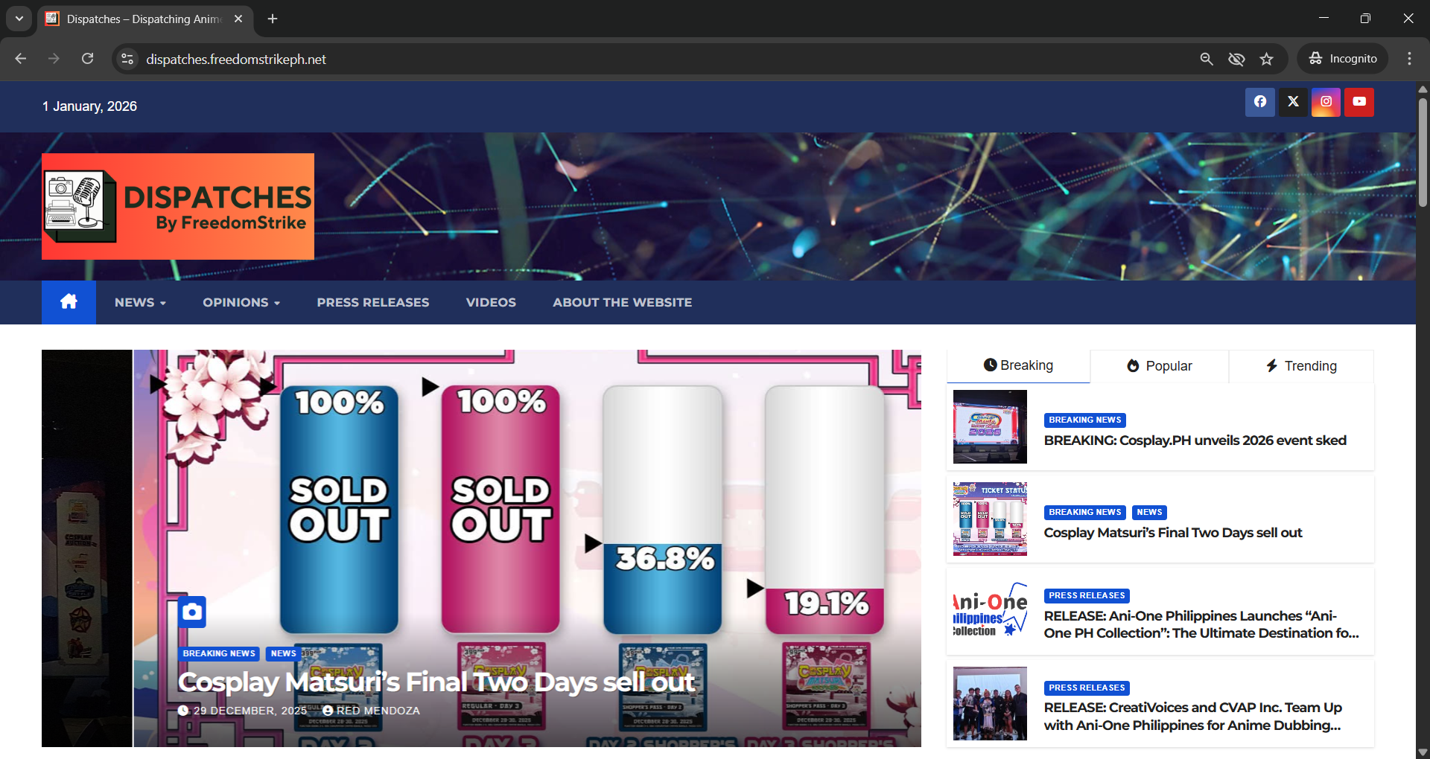Click the RED MENDOZA author link
This screenshot has width=1430, height=759.
(371, 711)
